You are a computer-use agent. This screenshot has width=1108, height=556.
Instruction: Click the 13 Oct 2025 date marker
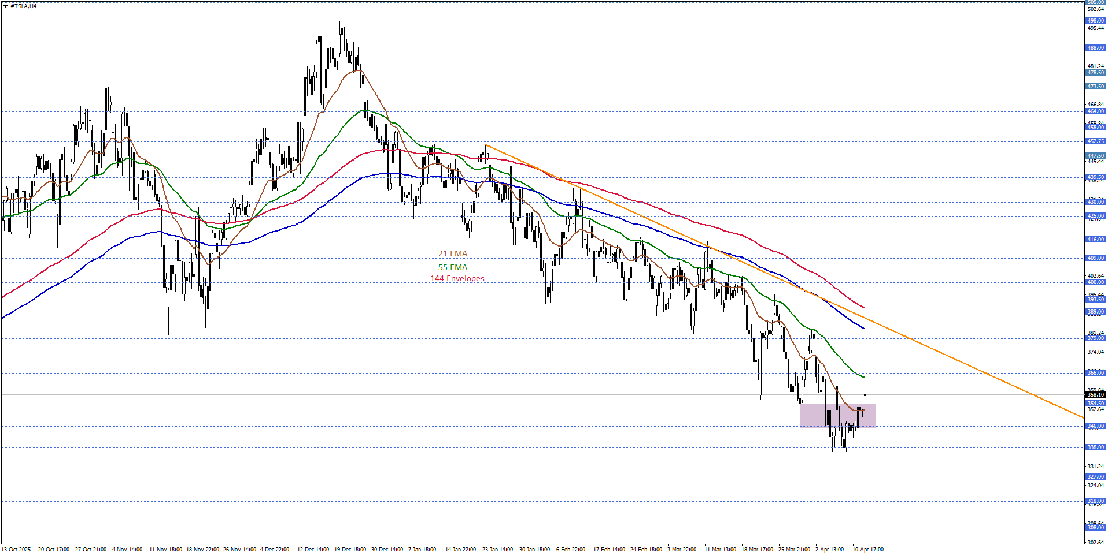[x=16, y=550]
